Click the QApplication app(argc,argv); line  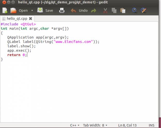tap(38, 37)
